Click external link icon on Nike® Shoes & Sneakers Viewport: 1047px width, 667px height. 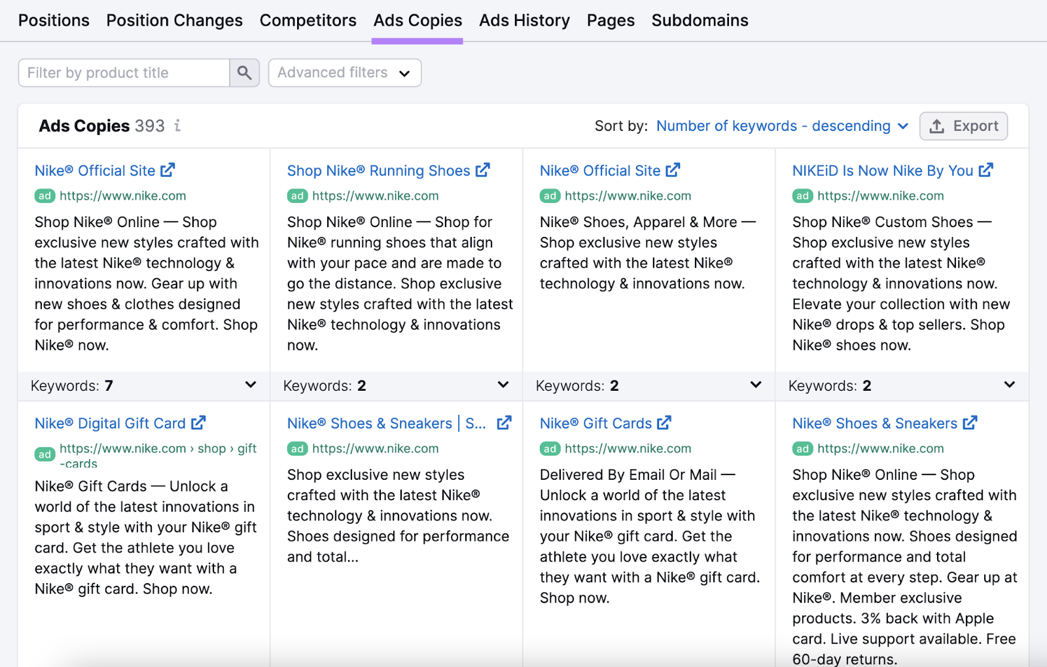(x=971, y=422)
